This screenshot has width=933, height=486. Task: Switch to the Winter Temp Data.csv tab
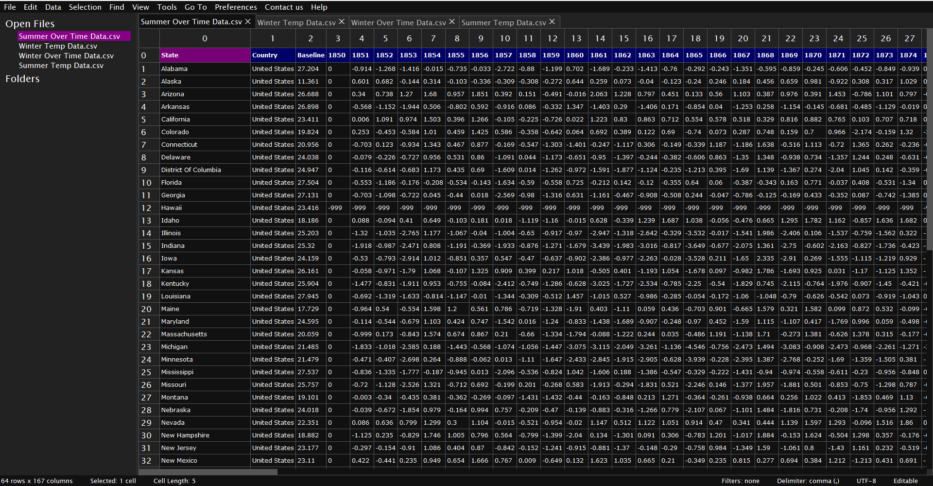click(296, 22)
